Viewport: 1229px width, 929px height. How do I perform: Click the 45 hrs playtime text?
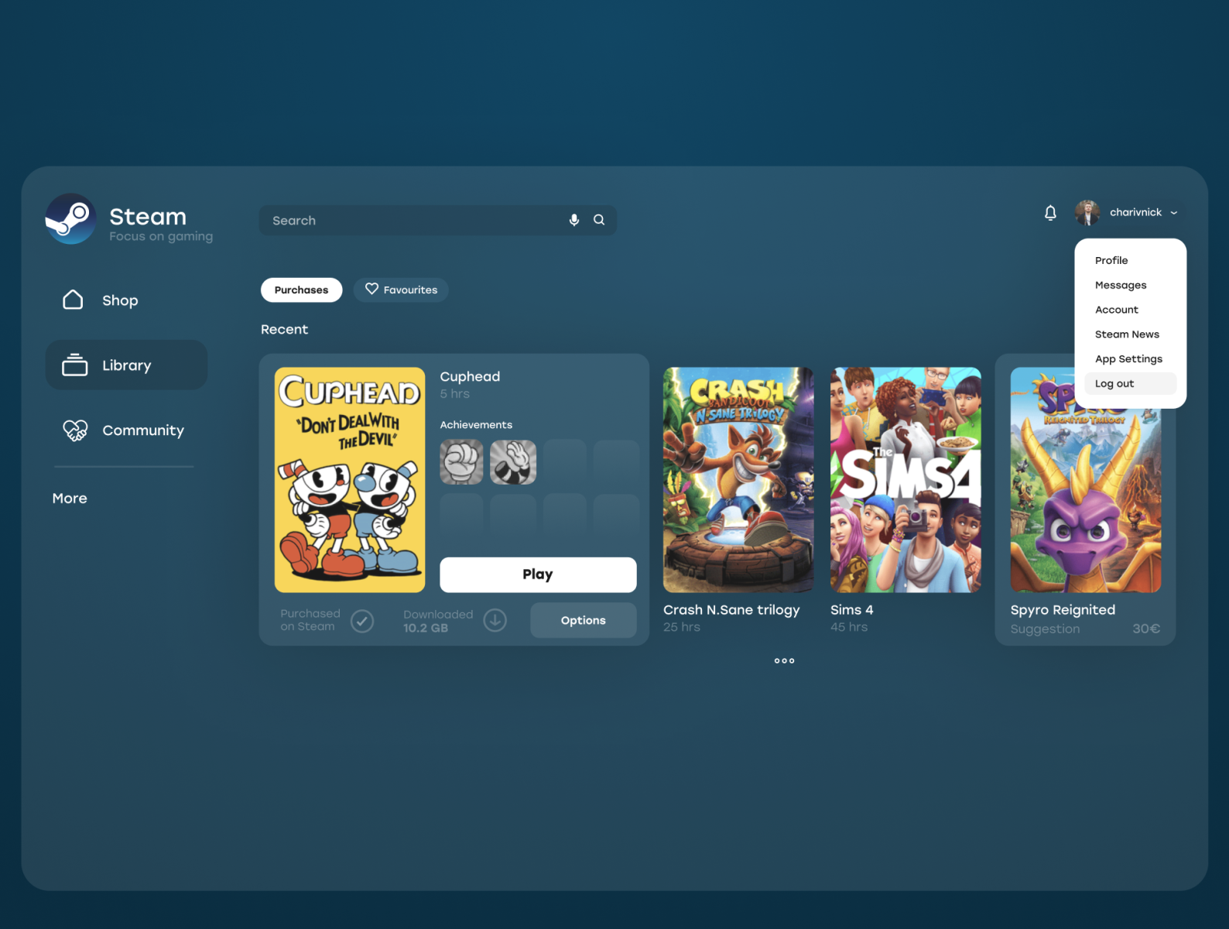pos(849,627)
